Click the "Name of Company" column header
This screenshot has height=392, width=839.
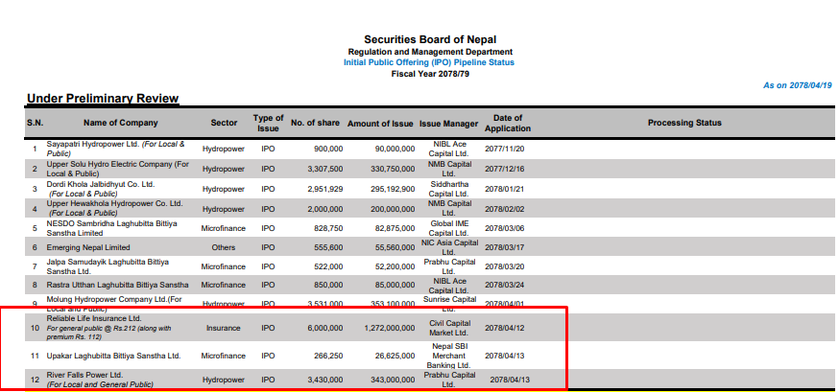120,123
